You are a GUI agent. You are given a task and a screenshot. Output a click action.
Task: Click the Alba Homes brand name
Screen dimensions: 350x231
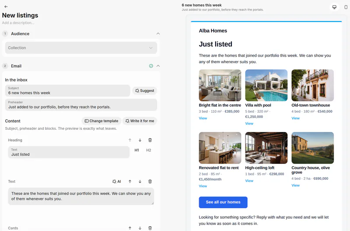pyautogui.click(x=213, y=31)
